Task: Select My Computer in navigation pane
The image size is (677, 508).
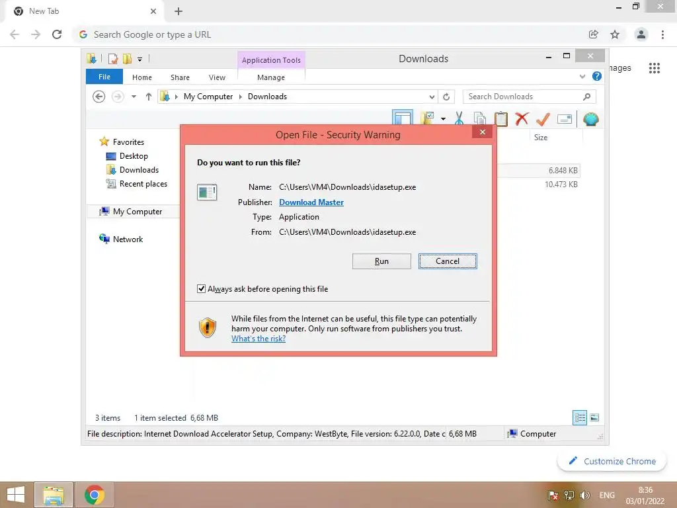Action: tap(138, 211)
